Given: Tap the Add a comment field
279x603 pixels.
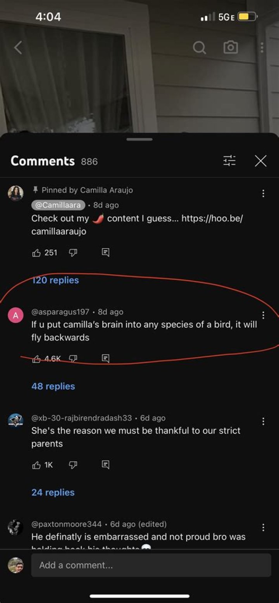Looking at the screenshot, I should [x=151, y=565].
